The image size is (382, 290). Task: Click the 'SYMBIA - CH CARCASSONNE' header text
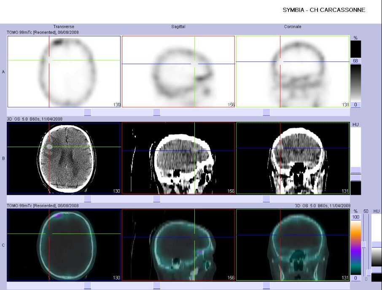[x=324, y=10]
